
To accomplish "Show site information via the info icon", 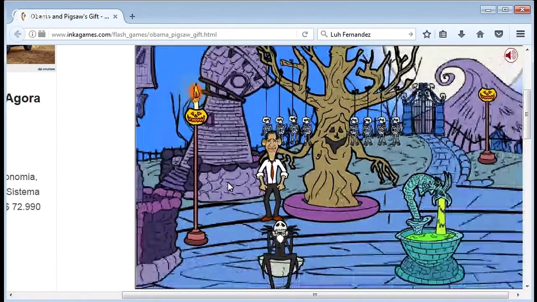I will (32, 34).
